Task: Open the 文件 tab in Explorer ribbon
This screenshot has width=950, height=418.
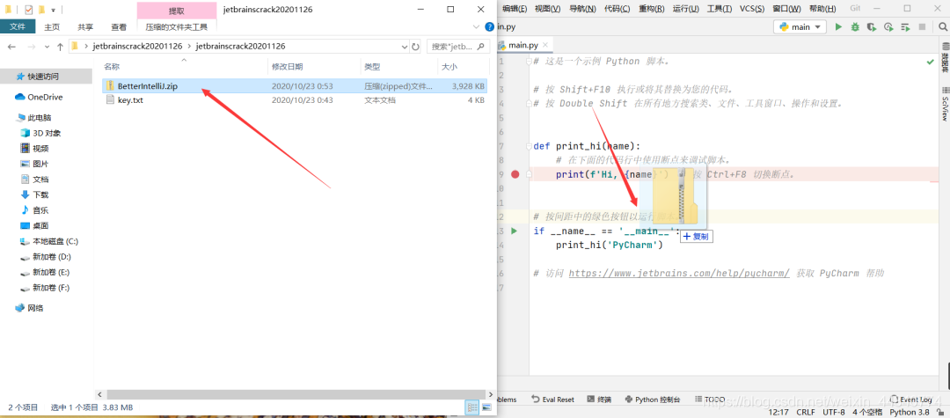Action: [x=18, y=27]
